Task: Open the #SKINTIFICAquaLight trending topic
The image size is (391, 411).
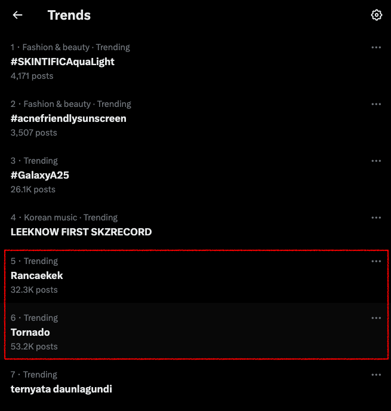Action: click(63, 62)
